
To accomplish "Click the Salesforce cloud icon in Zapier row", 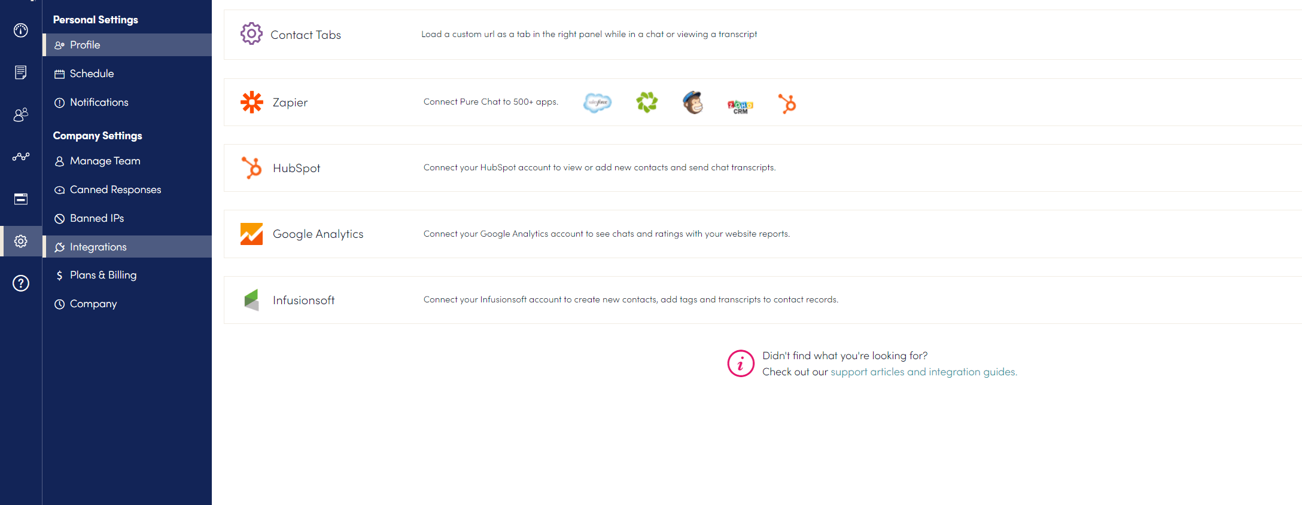I will [x=597, y=103].
